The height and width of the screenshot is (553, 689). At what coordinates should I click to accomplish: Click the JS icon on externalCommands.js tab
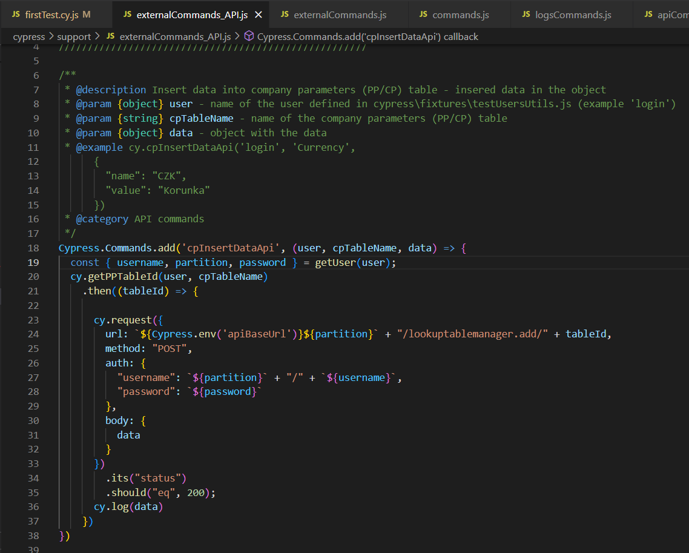coord(284,15)
